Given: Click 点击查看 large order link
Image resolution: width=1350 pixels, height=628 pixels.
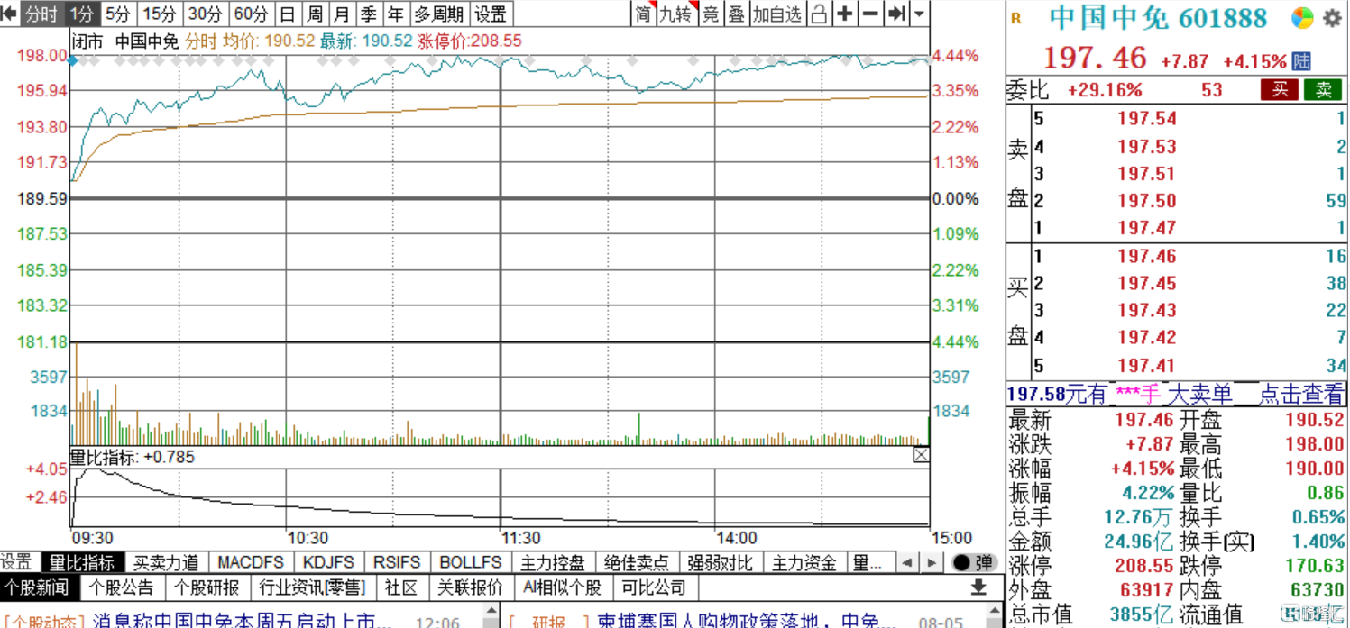Looking at the screenshot, I should pyautogui.click(x=1301, y=394).
